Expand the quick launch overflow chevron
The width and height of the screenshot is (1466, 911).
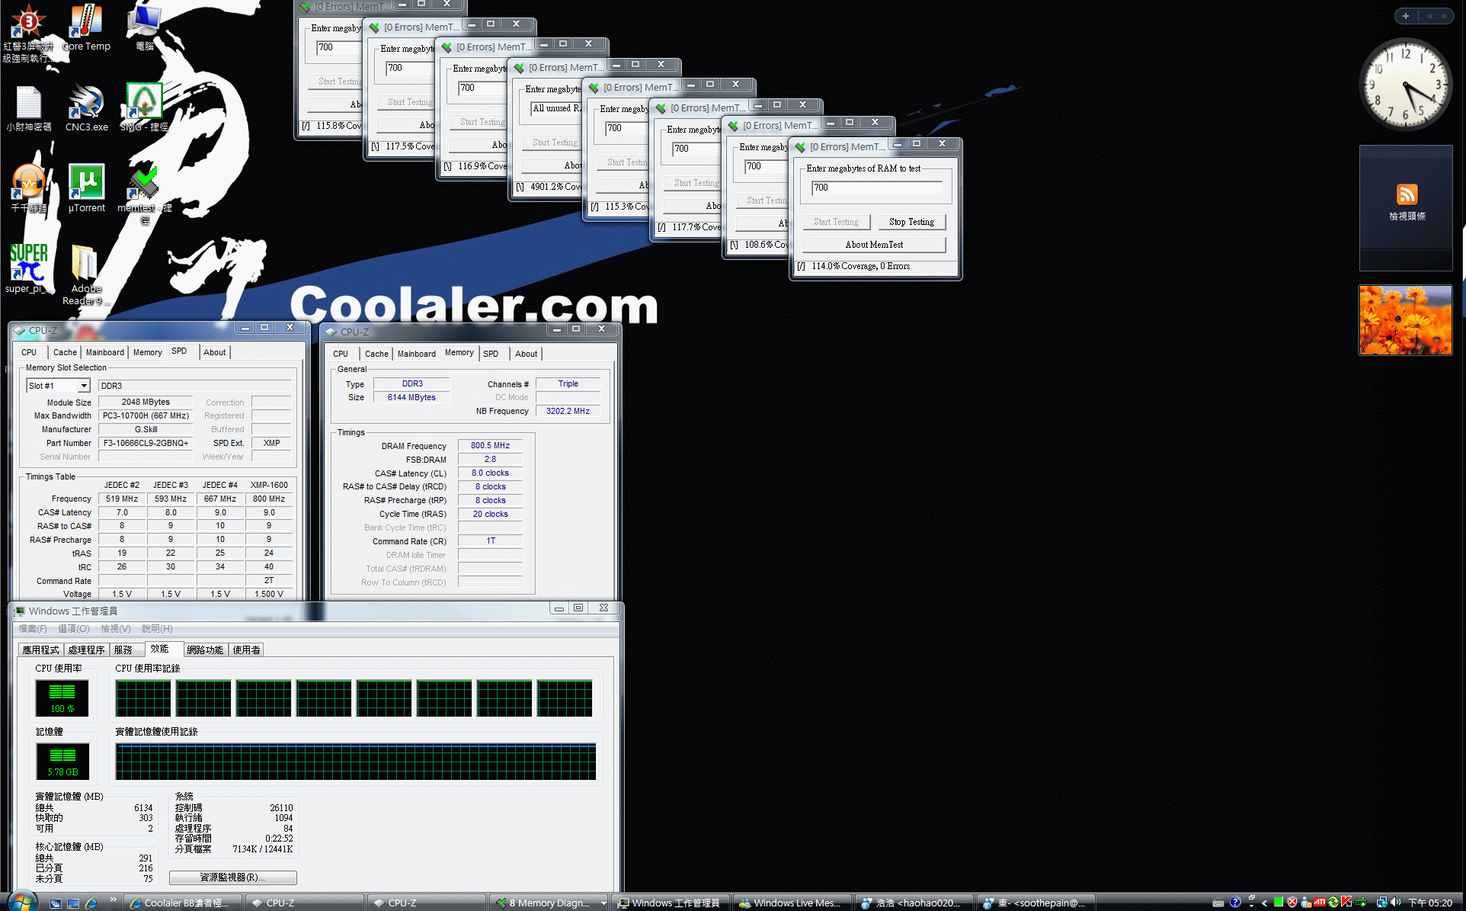point(113,900)
